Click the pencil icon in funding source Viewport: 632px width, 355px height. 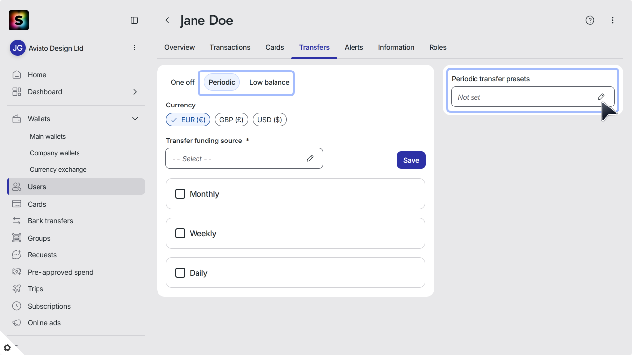coord(310,158)
